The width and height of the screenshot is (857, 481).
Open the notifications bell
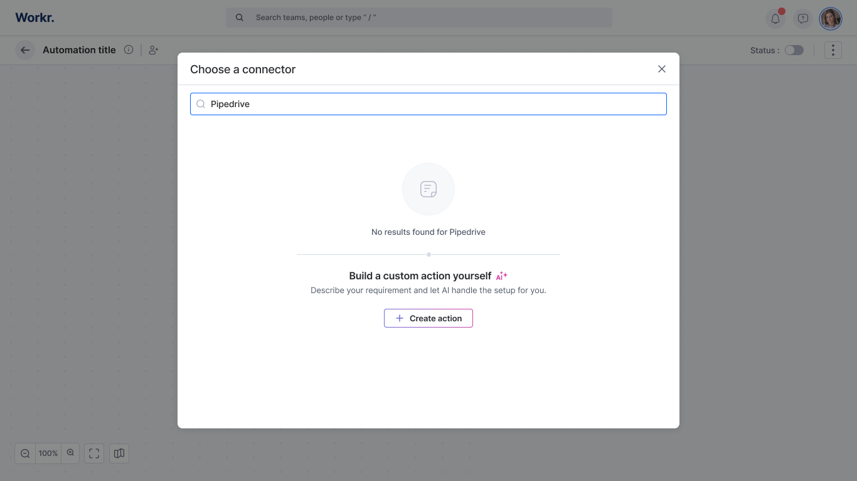[775, 19]
